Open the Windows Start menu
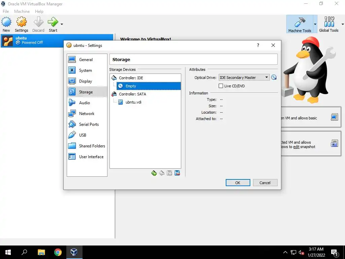Screen dimensions: 345x259 pyautogui.click(x=8, y=252)
